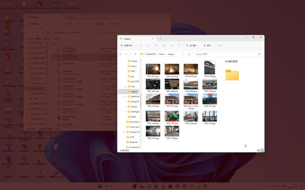Screen dimensions: 305x190
Task: Click the Copy icon in nagoya window toolbar
Action: point(148,46)
